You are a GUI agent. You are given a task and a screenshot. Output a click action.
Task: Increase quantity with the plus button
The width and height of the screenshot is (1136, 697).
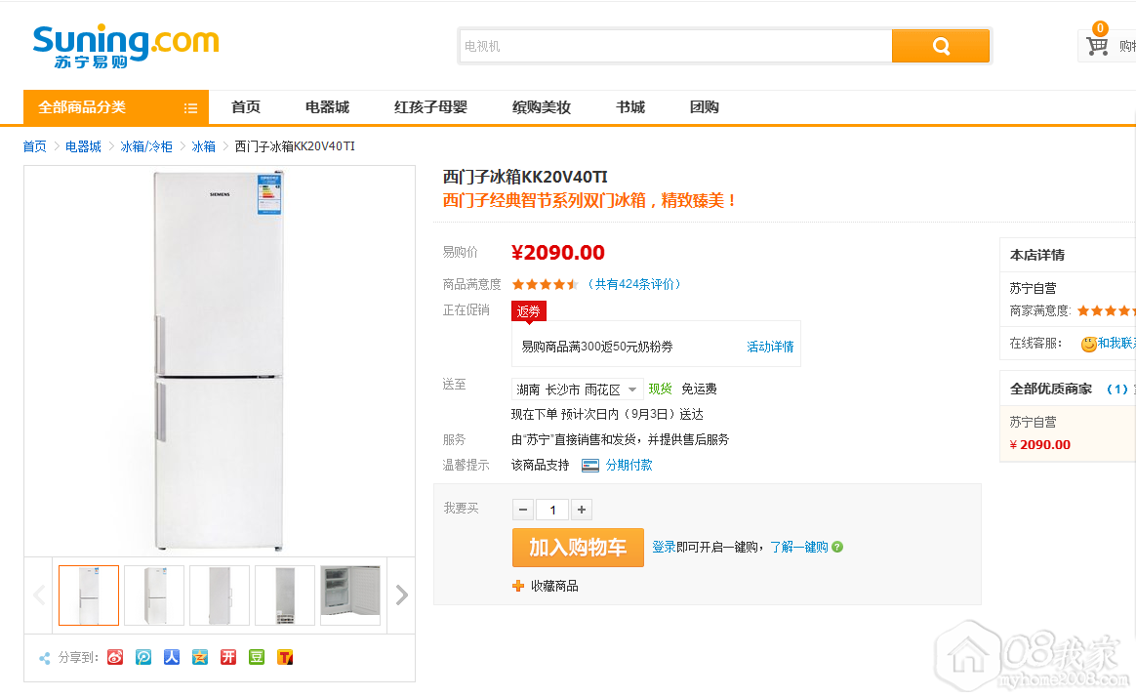coord(582,510)
